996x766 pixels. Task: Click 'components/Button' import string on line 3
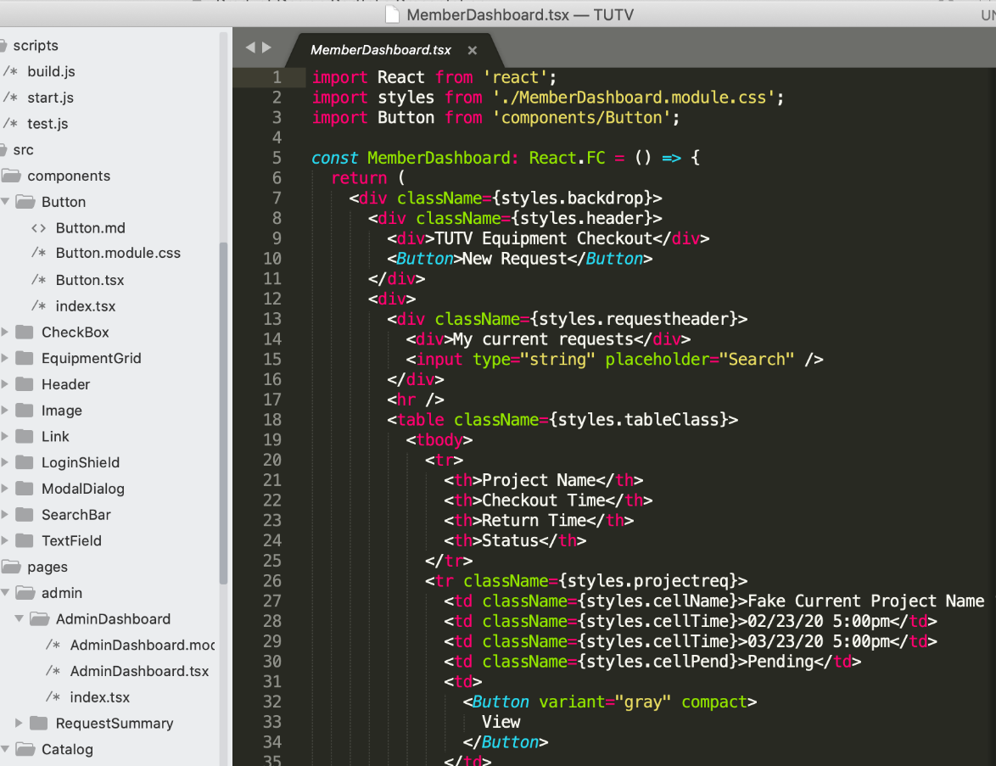pyautogui.click(x=581, y=118)
